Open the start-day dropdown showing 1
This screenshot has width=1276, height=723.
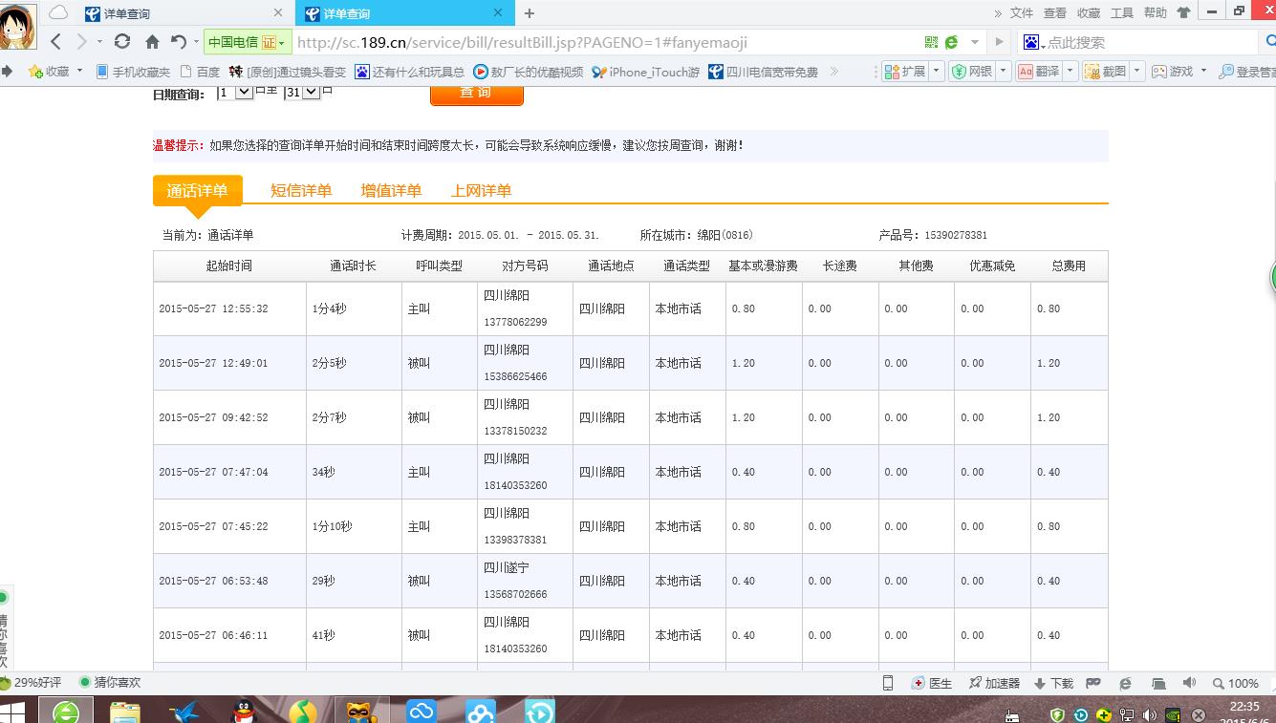point(234,93)
